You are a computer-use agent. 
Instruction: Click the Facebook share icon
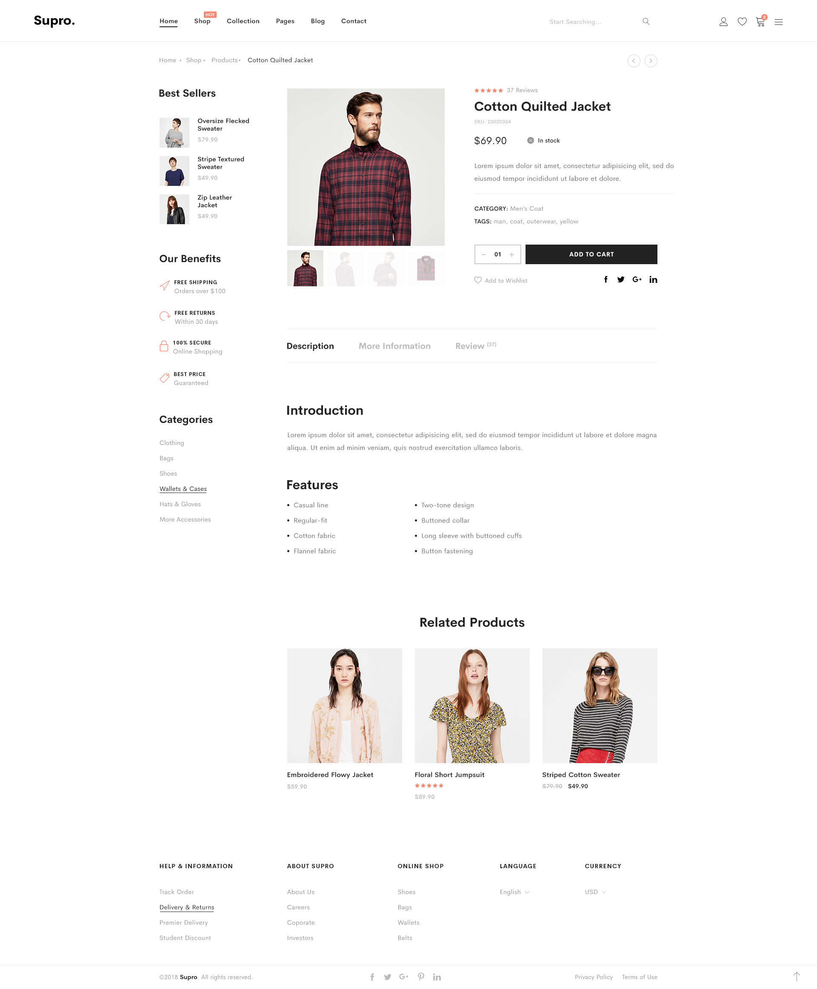[x=606, y=279]
